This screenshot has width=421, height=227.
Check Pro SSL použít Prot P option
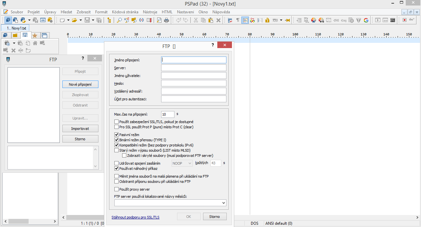click(117, 127)
